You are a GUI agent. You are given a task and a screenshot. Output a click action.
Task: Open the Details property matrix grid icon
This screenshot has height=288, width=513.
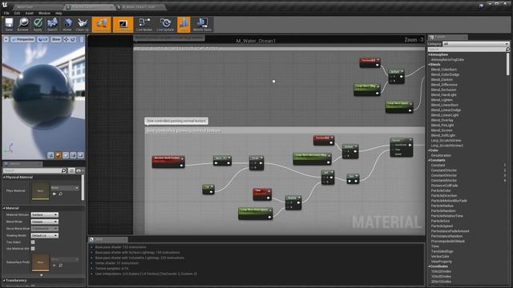tap(71, 170)
